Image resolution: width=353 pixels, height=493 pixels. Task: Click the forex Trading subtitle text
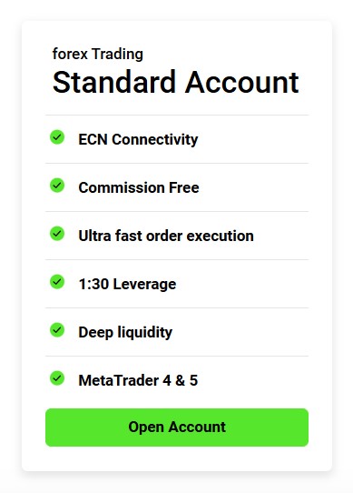coord(98,54)
